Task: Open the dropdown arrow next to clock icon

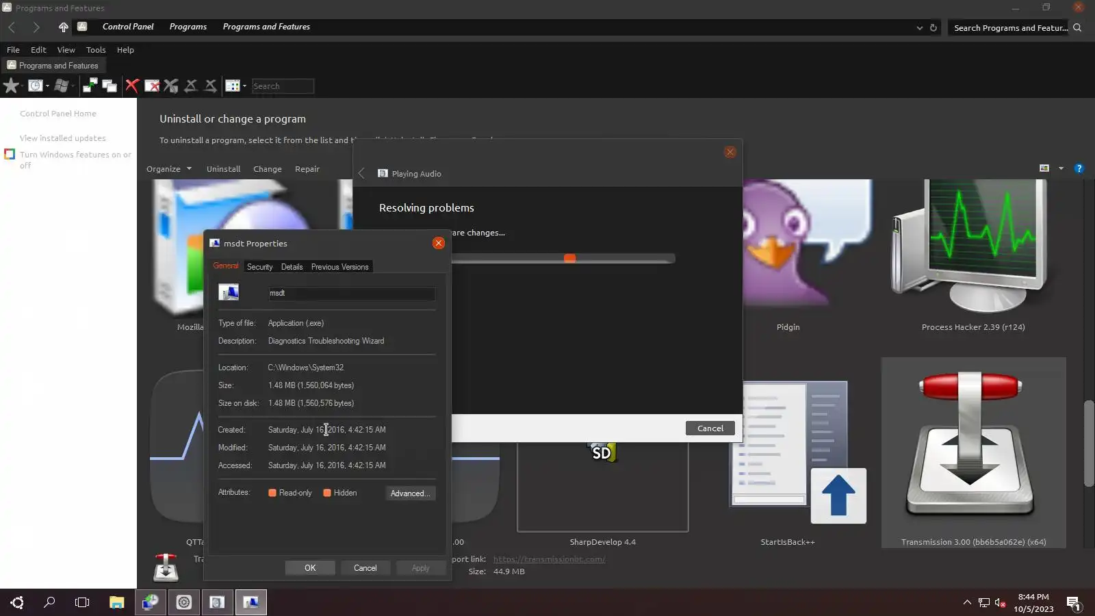Action: pyautogui.click(x=47, y=86)
